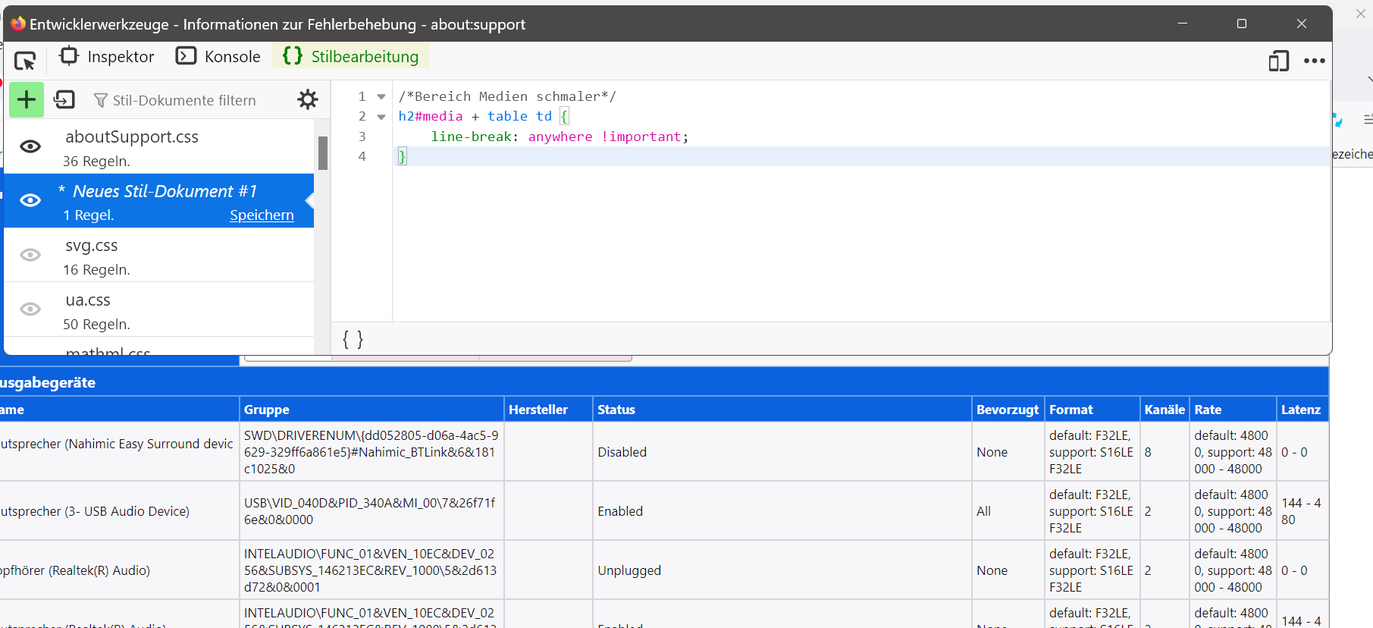Click the Speichern link
The image size is (1373, 628).
[x=262, y=215]
